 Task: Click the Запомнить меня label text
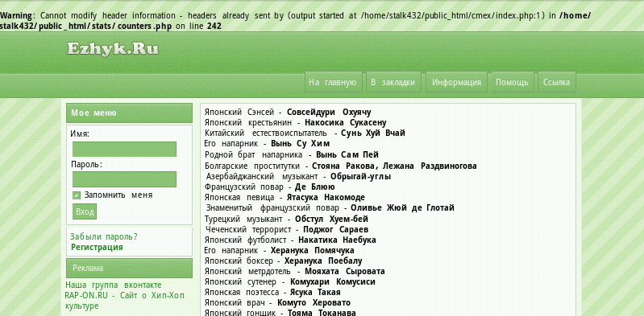(x=118, y=195)
